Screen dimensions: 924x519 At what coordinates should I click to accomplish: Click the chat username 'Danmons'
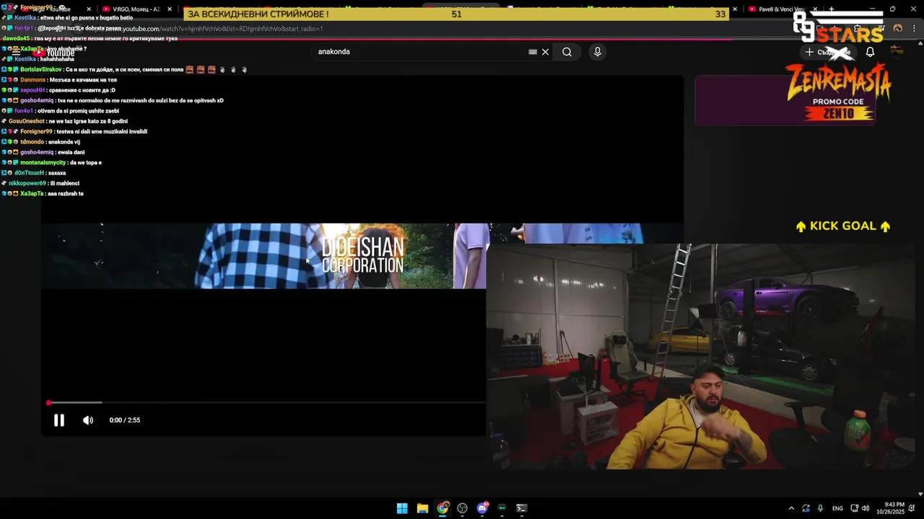pos(32,80)
